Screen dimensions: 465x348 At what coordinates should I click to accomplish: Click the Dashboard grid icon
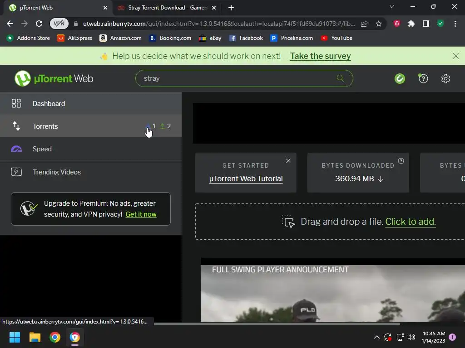[x=16, y=103]
